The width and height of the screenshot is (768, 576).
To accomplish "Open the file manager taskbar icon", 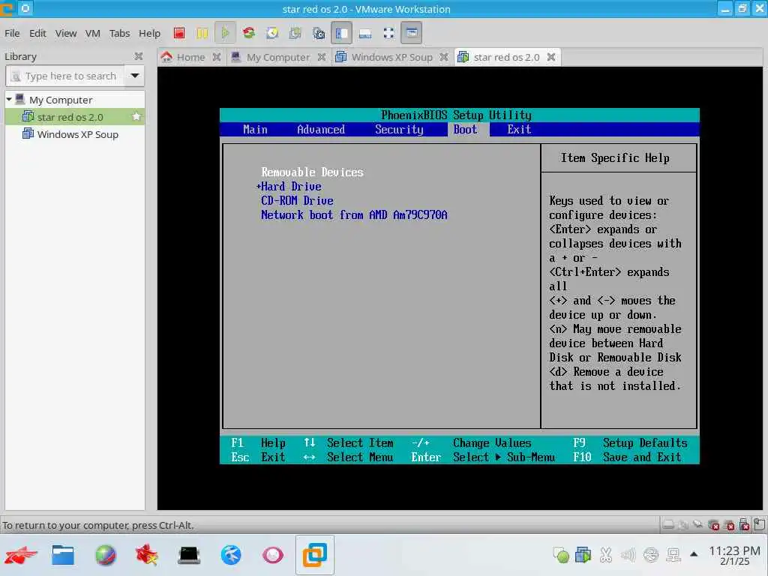I will (63, 555).
